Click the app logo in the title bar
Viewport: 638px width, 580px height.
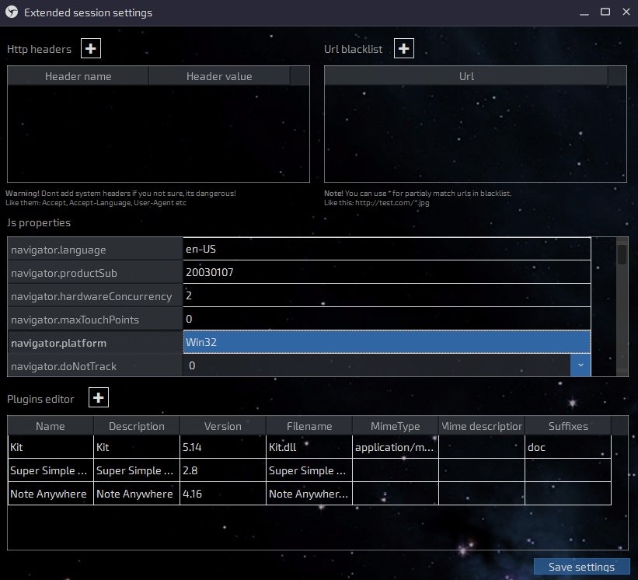click(12, 12)
